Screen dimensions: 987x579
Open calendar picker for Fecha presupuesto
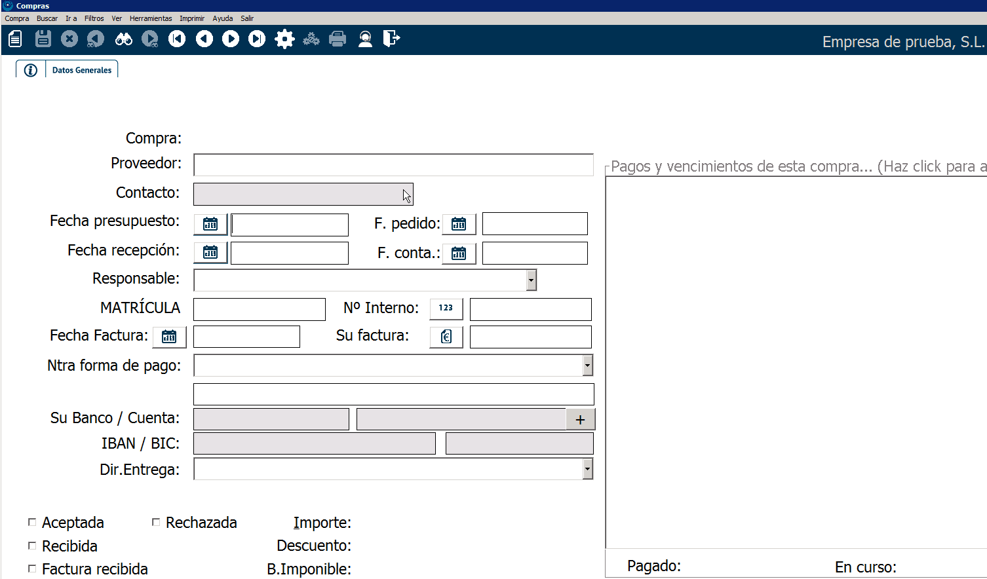click(210, 225)
